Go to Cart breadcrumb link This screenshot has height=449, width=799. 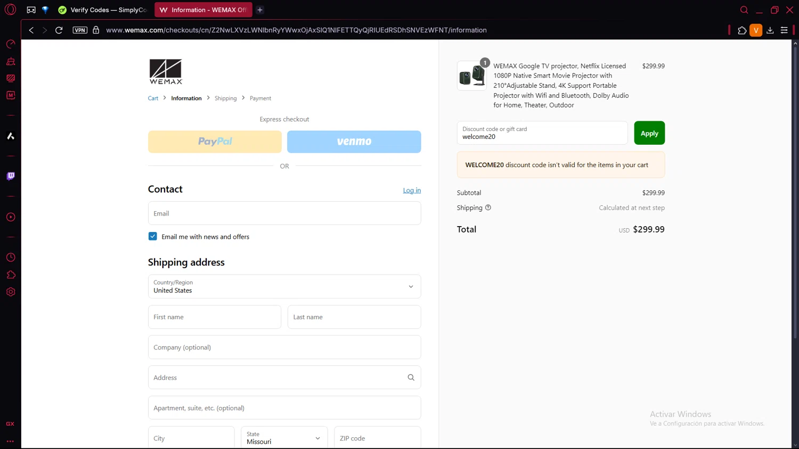153,98
